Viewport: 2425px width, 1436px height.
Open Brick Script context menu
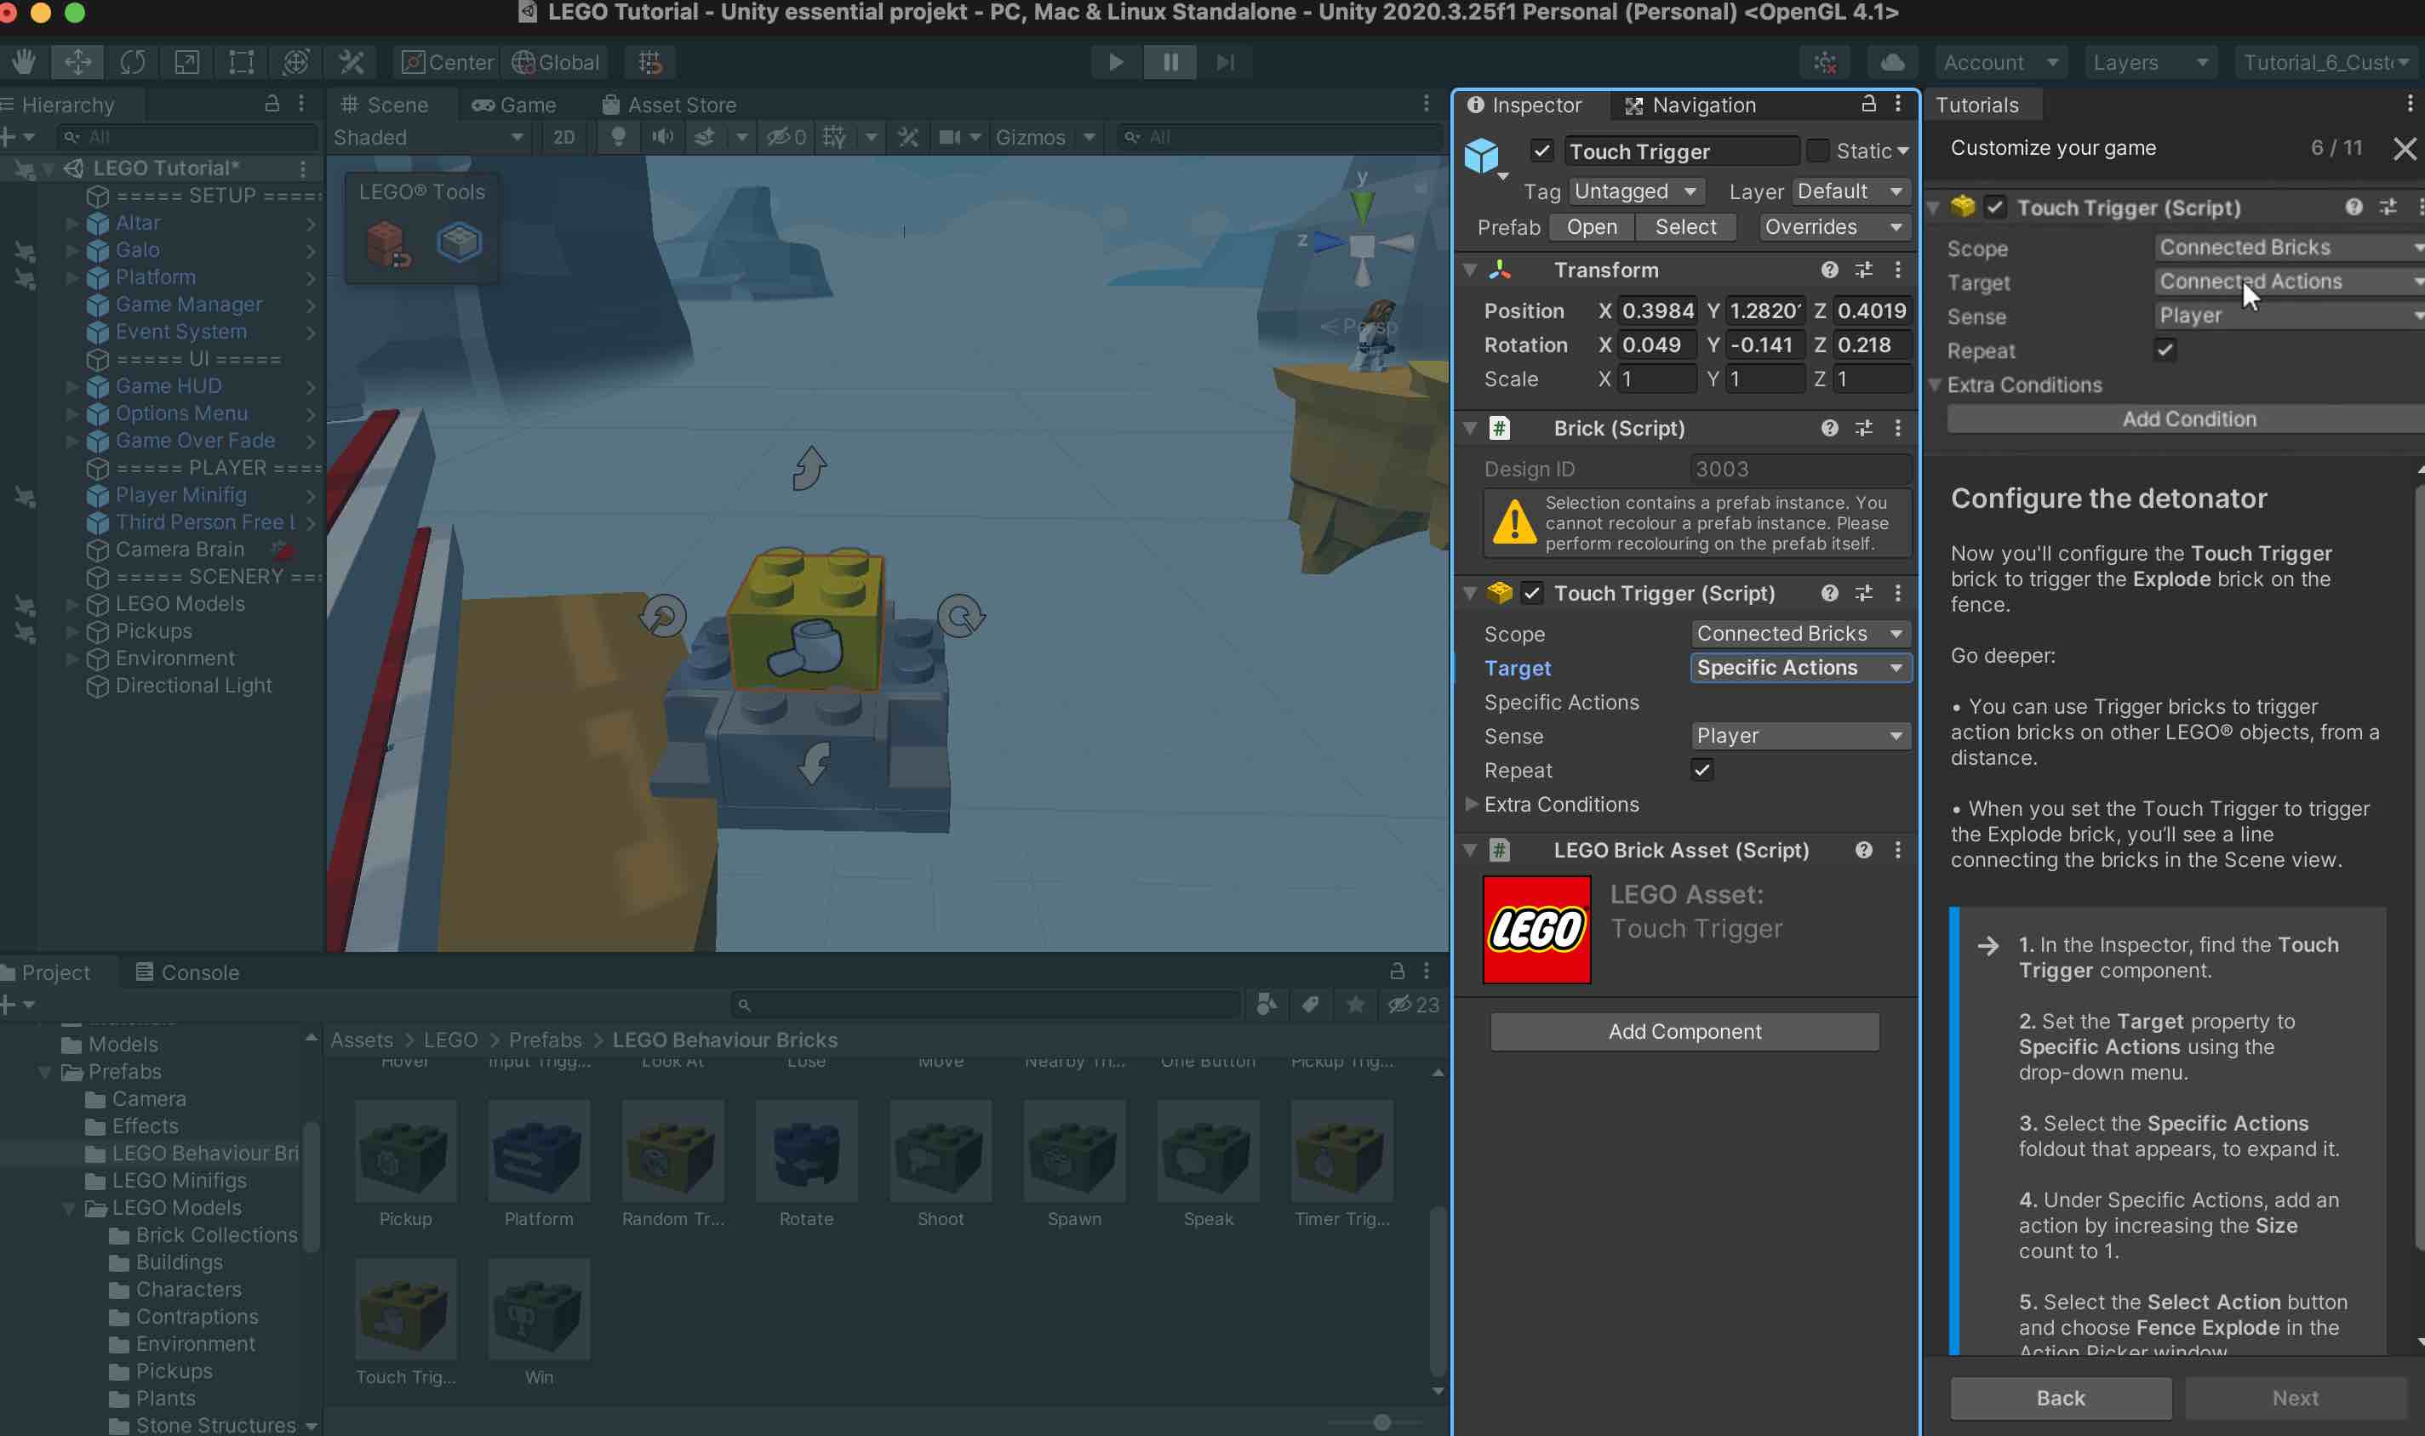1897,428
